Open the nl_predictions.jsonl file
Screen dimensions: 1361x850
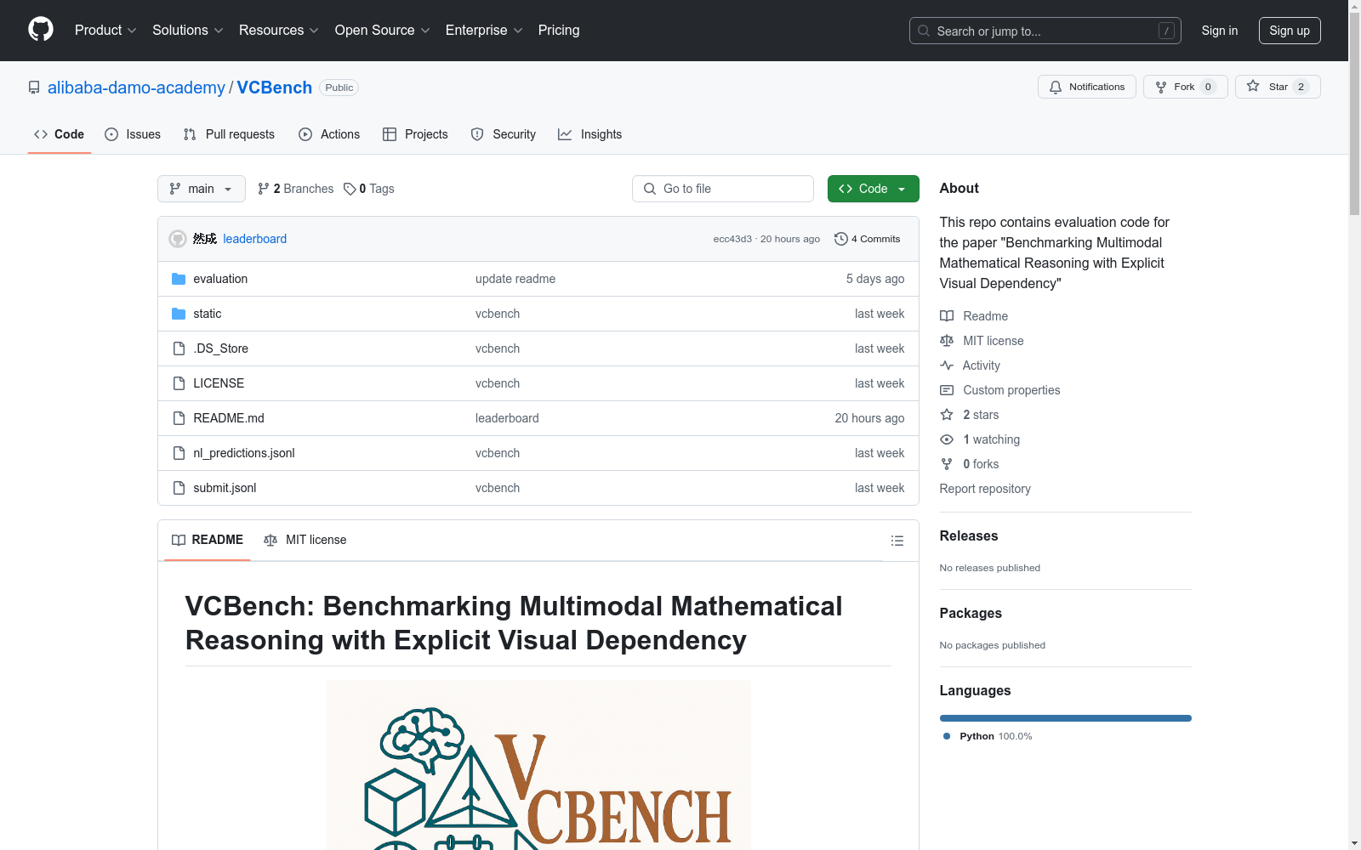(x=244, y=453)
